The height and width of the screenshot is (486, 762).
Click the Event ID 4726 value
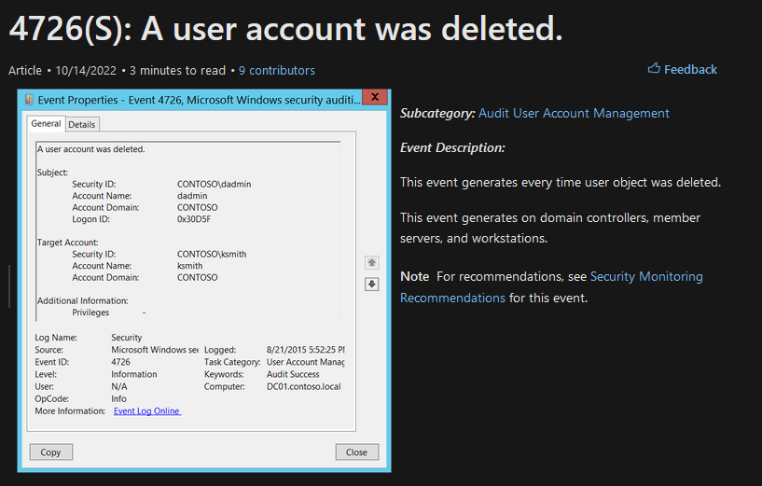click(120, 362)
